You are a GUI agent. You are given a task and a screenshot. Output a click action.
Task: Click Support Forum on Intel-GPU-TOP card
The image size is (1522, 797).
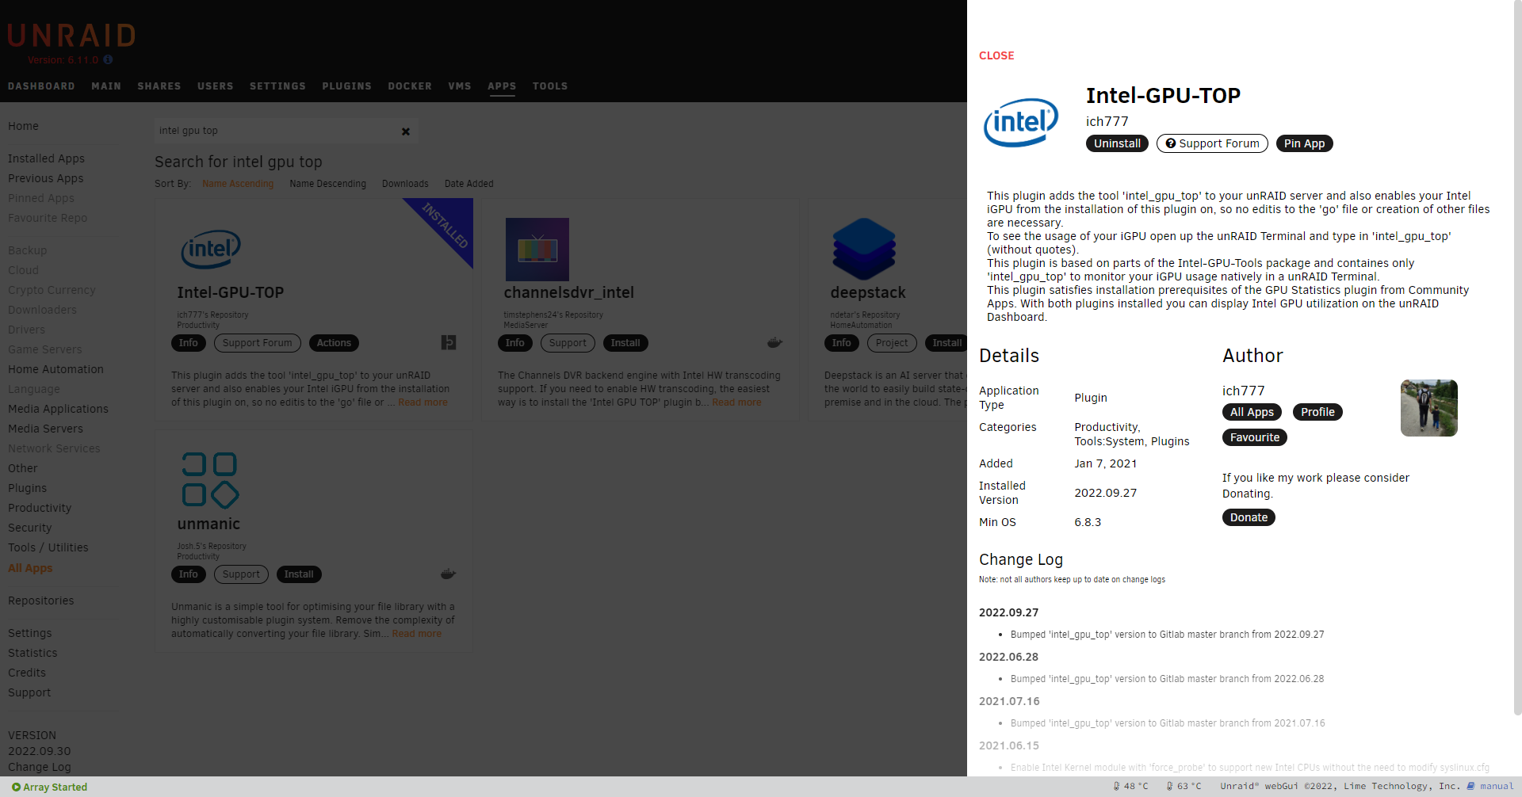258,343
